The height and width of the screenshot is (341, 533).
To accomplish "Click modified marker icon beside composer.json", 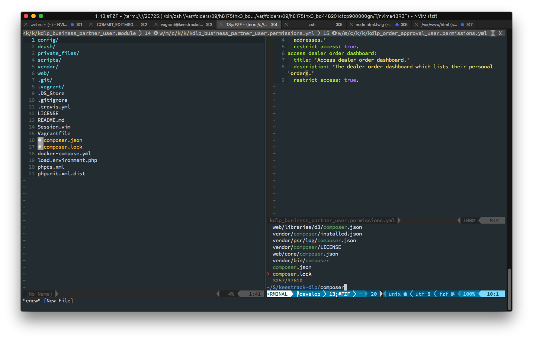I will click(x=41, y=140).
